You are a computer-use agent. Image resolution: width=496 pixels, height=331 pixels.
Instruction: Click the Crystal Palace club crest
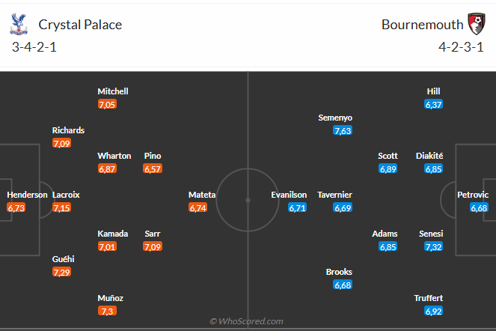point(16,25)
